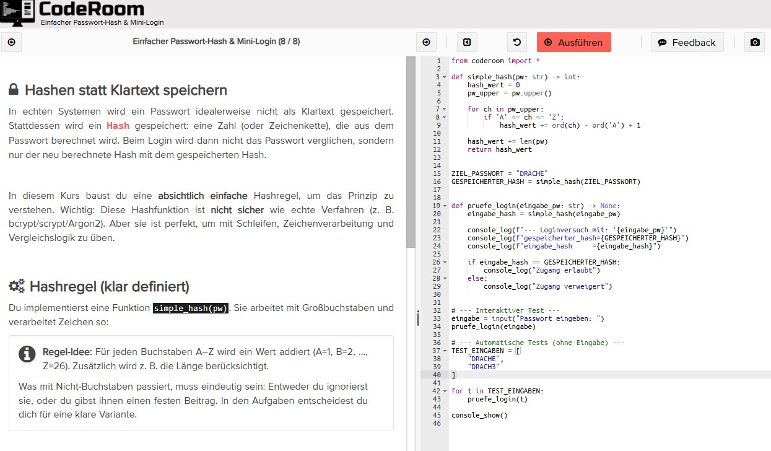Take a screenshot with the camera icon
This screenshot has height=451, width=771.
pos(755,42)
